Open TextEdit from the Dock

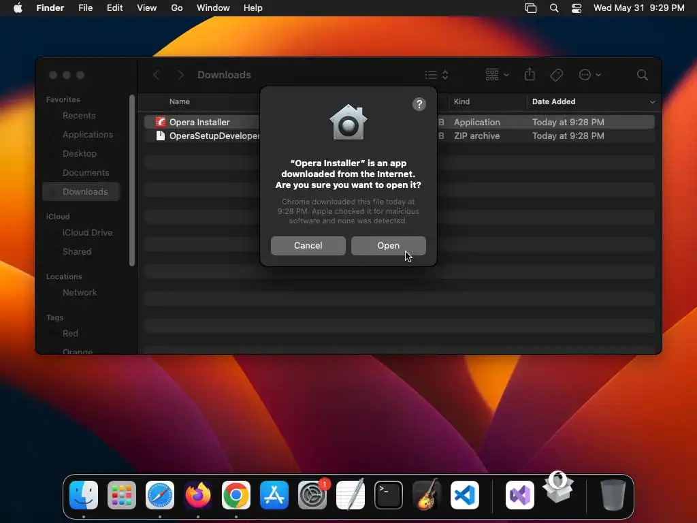351,495
